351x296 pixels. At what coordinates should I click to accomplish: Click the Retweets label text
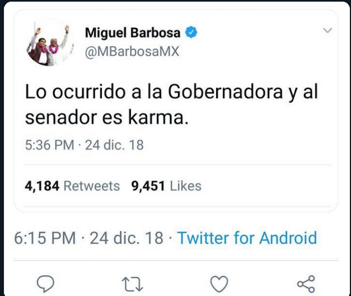click(x=92, y=186)
